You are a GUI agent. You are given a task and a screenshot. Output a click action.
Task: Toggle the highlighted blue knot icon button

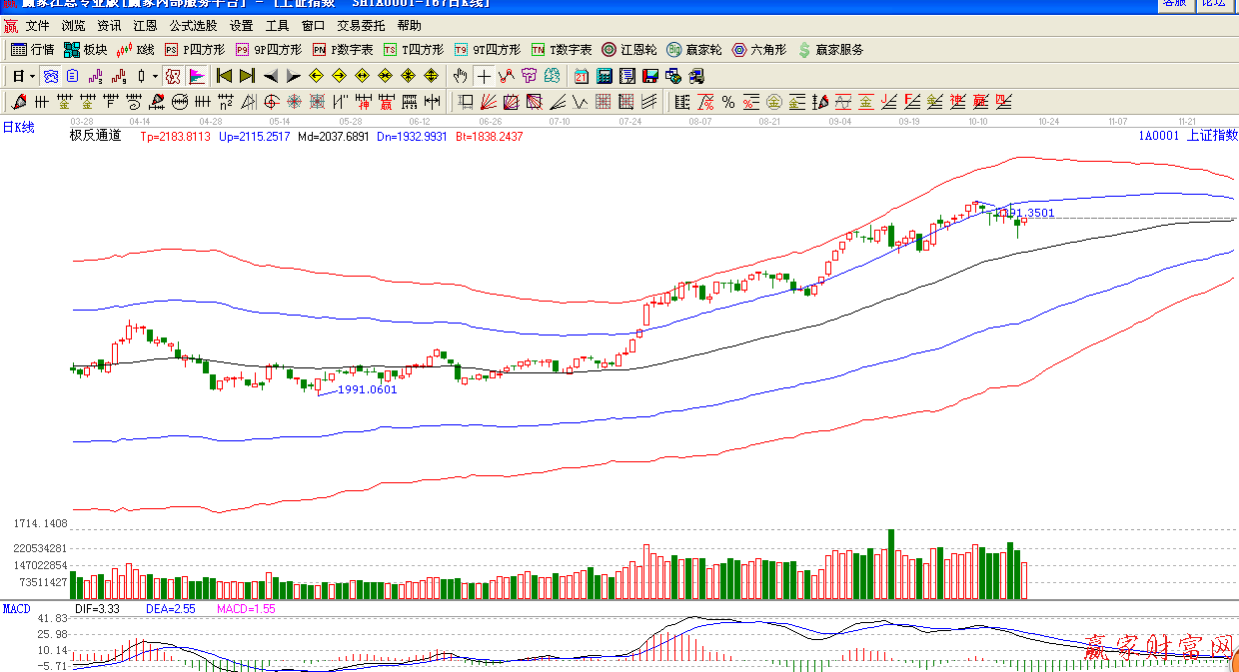(x=50, y=76)
